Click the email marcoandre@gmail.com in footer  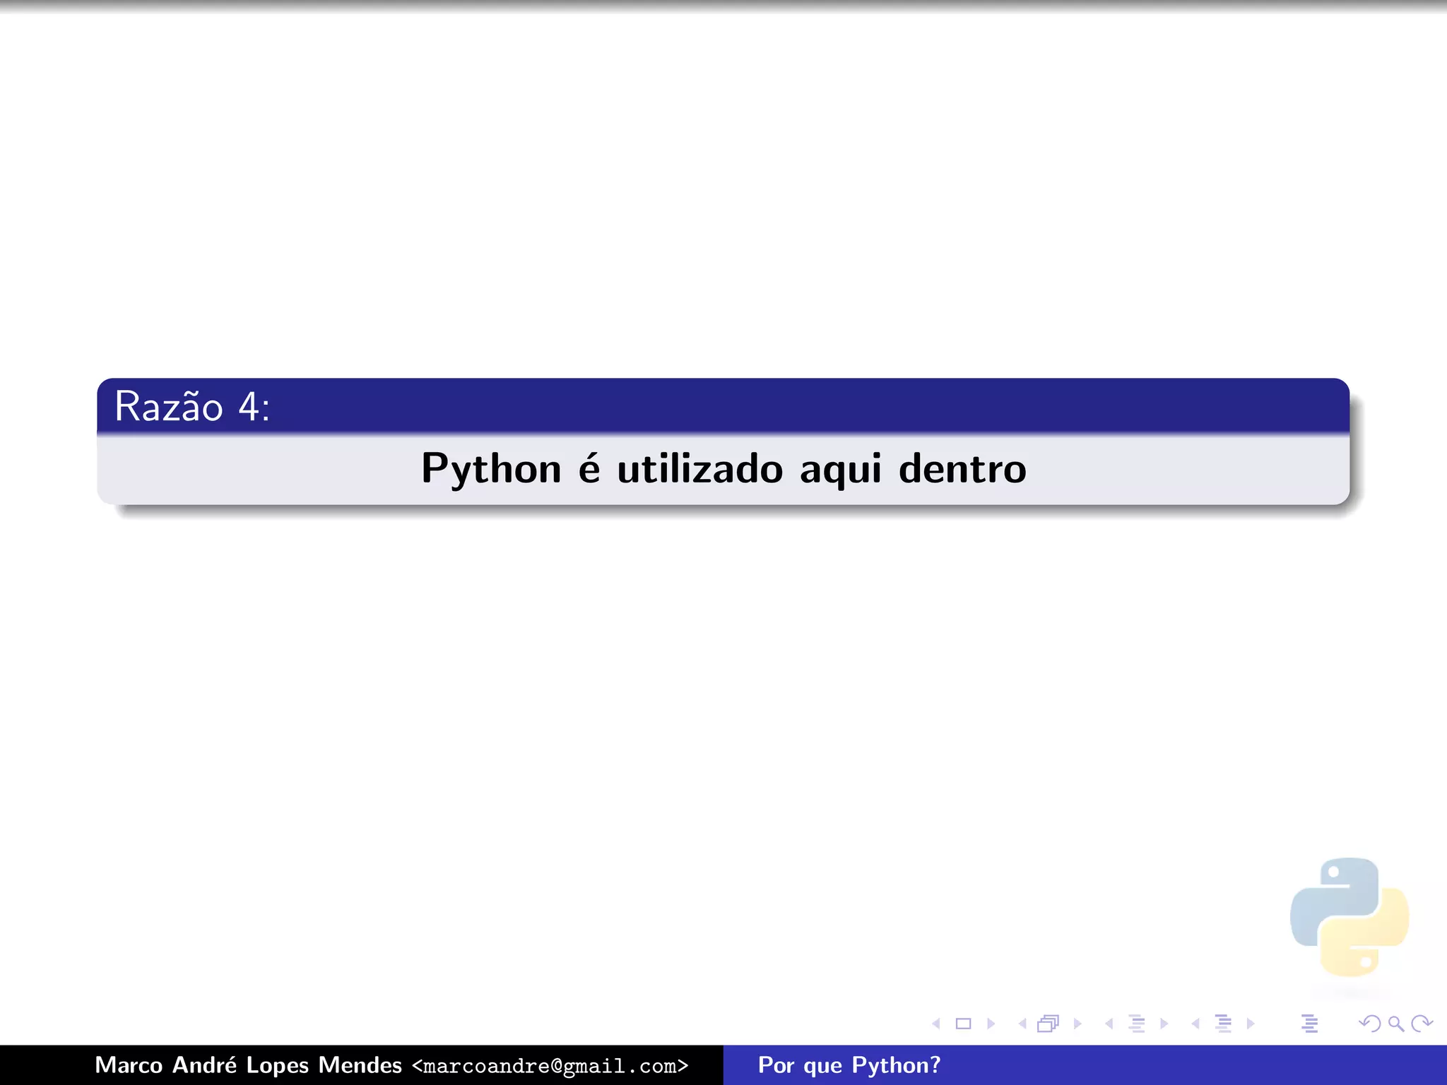tap(550, 1066)
